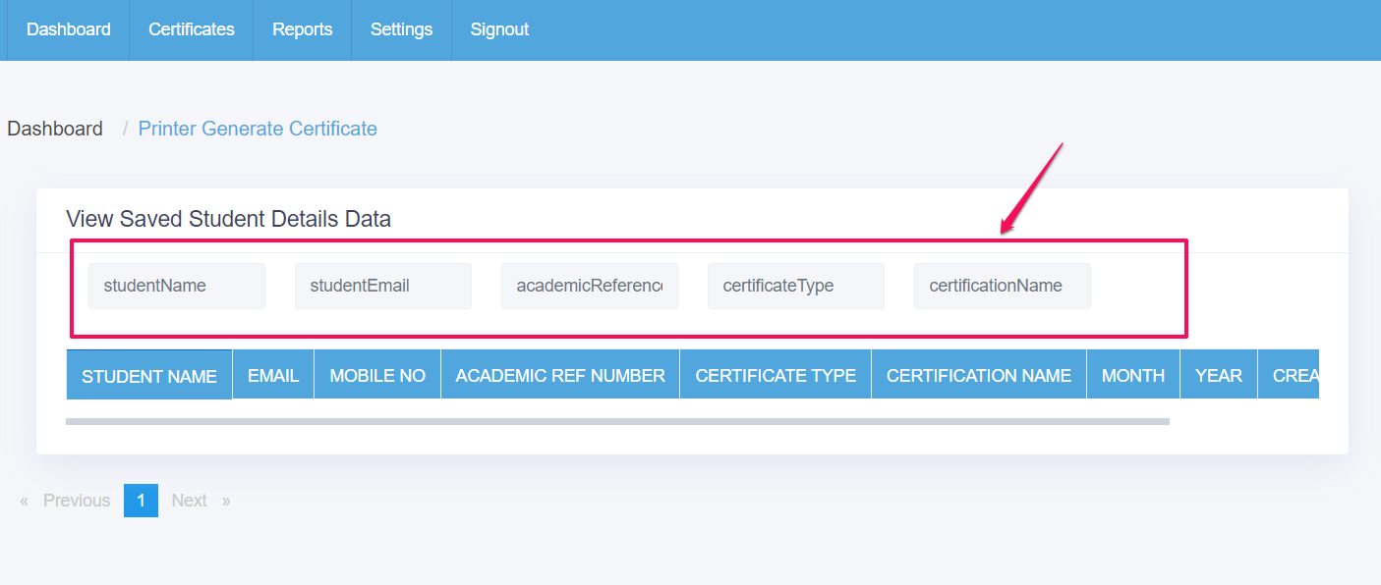Viewport: 1381px width, 585px height.
Task: Click the Year column header
Action: tap(1218, 375)
